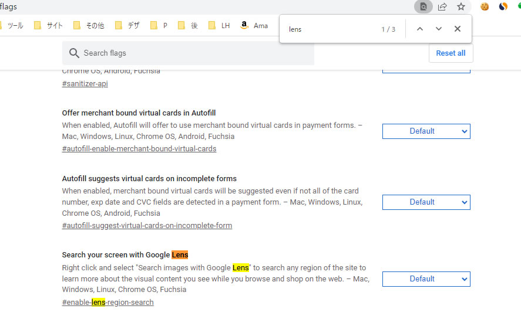
Task: Open the #sanitizer-api flag link
Action: 85,84
